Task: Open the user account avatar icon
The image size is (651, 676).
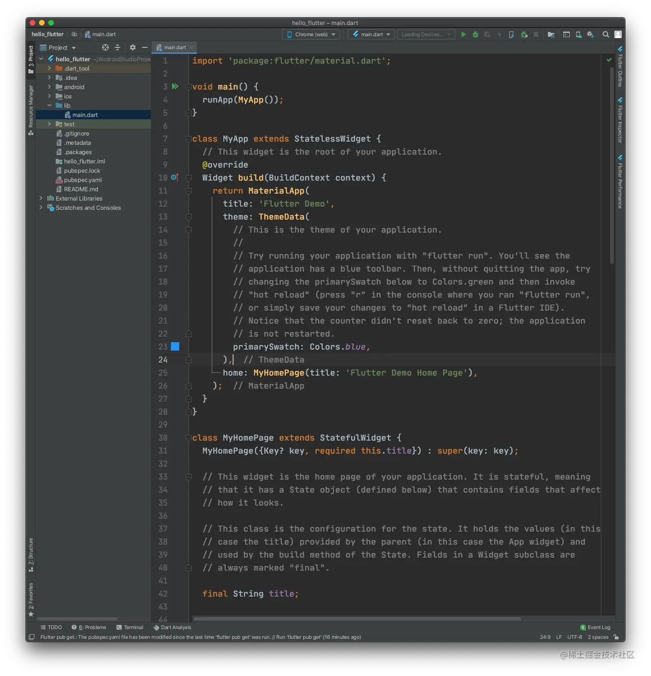Action: click(618, 34)
